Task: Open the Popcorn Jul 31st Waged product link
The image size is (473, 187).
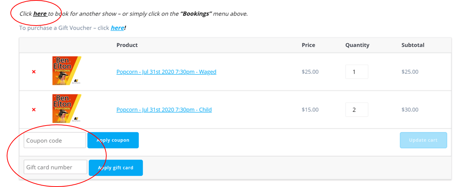Action: pyautogui.click(x=166, y=72)
